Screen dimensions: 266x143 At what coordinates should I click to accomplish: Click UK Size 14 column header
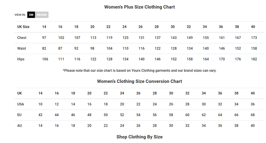(44, 27)
